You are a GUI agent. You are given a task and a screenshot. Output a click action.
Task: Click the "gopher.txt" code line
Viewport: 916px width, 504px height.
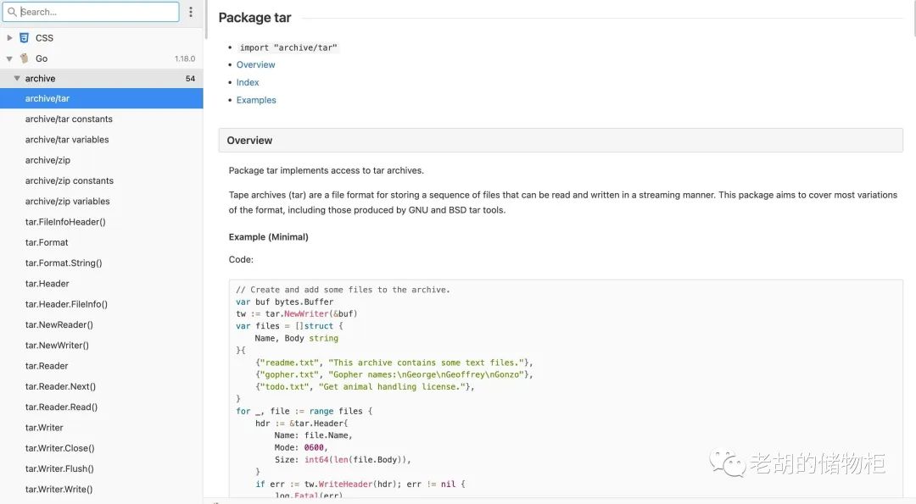click(x=394, y=374)
